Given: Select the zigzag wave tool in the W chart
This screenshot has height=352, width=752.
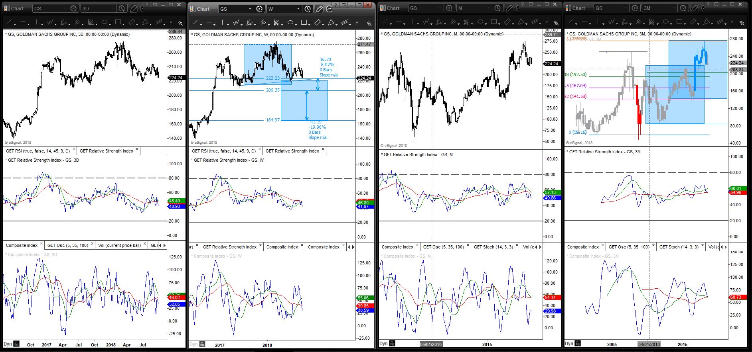Looking at the screenshot, I should pos(237,23).
